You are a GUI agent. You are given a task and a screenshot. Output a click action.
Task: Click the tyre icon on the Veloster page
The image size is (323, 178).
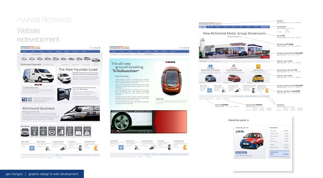(x=169, y=147)
